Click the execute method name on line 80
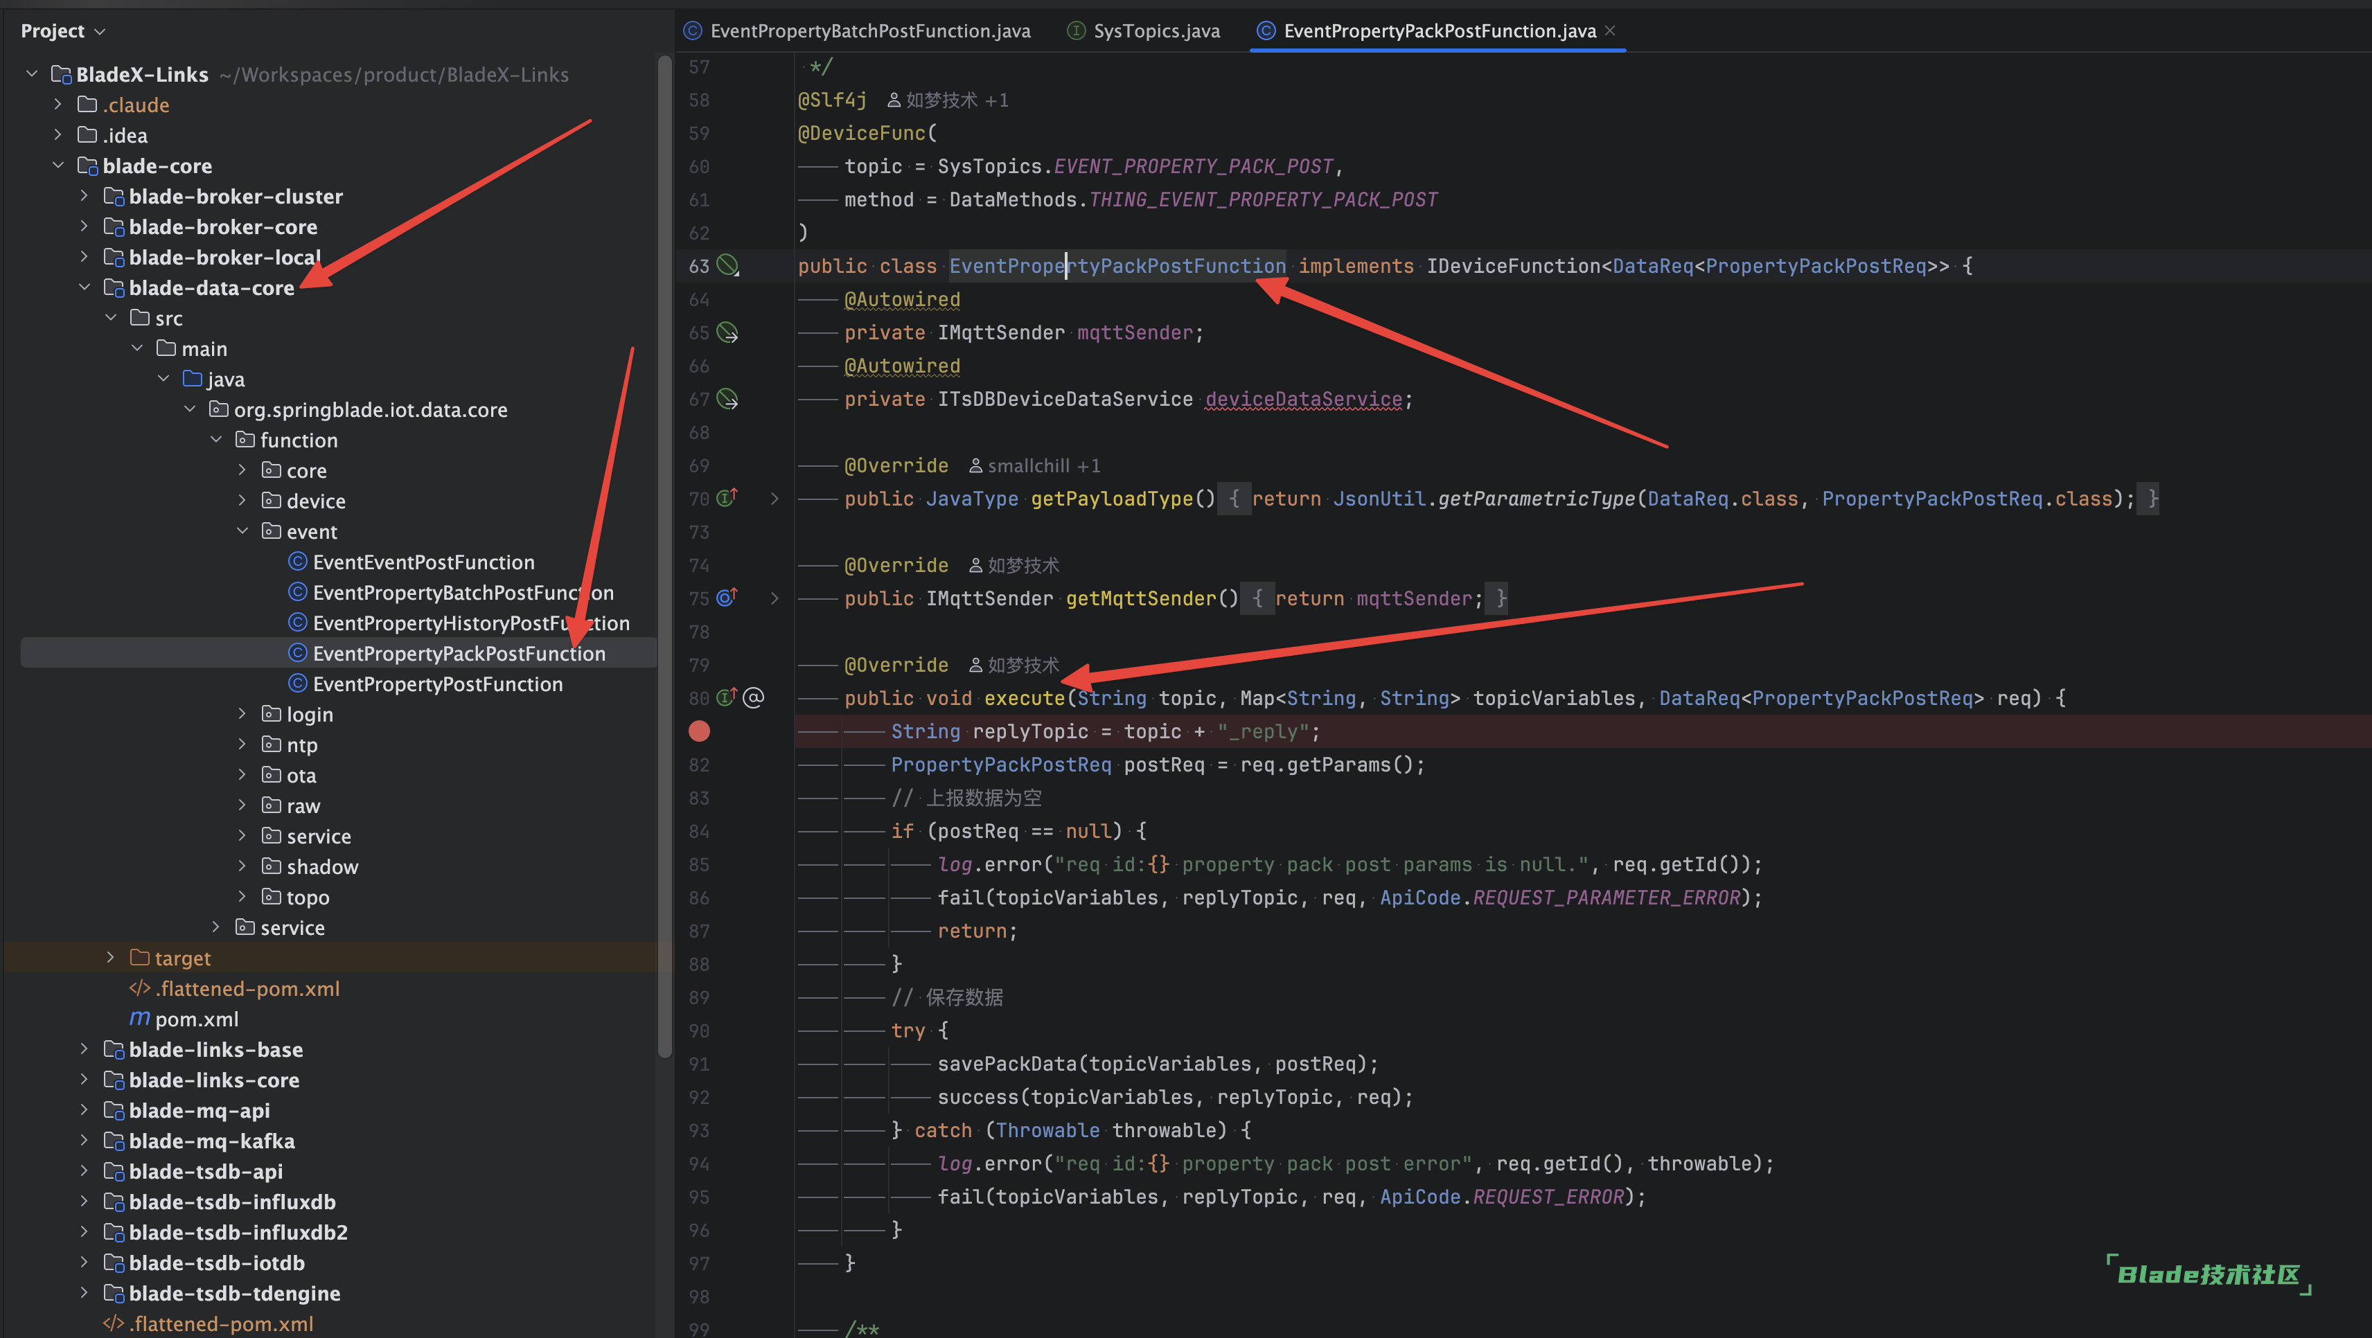Viewport: 2372px width, 1338px height. coord(1024,697)
